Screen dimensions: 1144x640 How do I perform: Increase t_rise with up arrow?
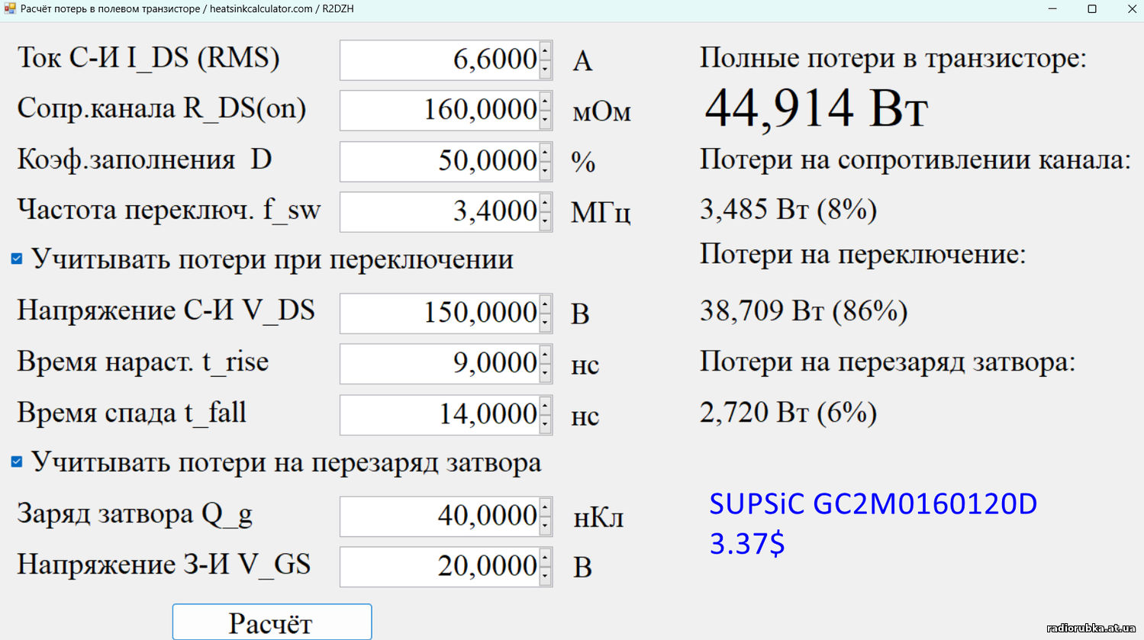(545, 355)
